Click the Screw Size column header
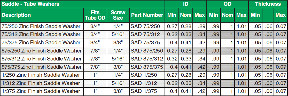 (x=118, y=15)
